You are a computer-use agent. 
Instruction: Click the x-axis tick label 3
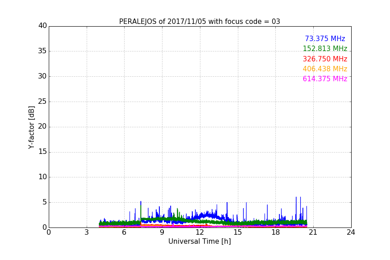click(87, 232)
